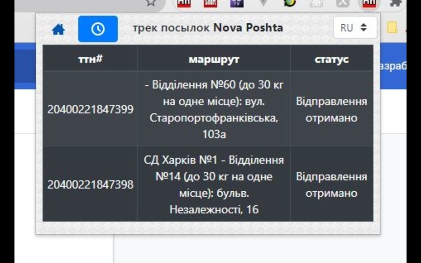This screenshot has width=421, height=263.
Task: Open tracking history with the blue clock button
Action: [98, 29]
